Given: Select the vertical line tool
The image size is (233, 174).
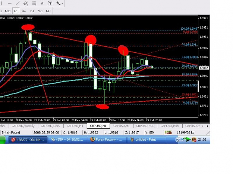Looking at the screenshot, I should coord(1,3).
